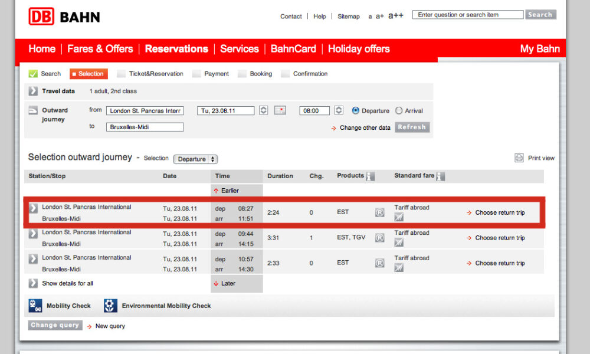Open the Holiday offers menu

[359, 49]
